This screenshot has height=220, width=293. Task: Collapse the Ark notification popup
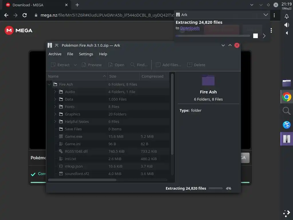[266, 15]
